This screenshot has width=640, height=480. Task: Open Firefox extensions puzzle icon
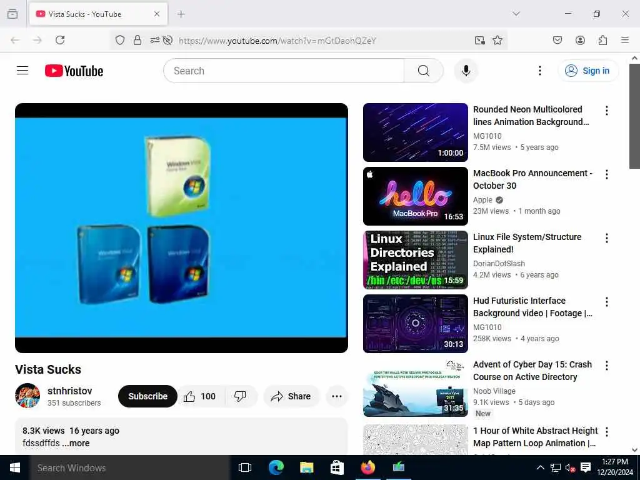pos(602,40)
